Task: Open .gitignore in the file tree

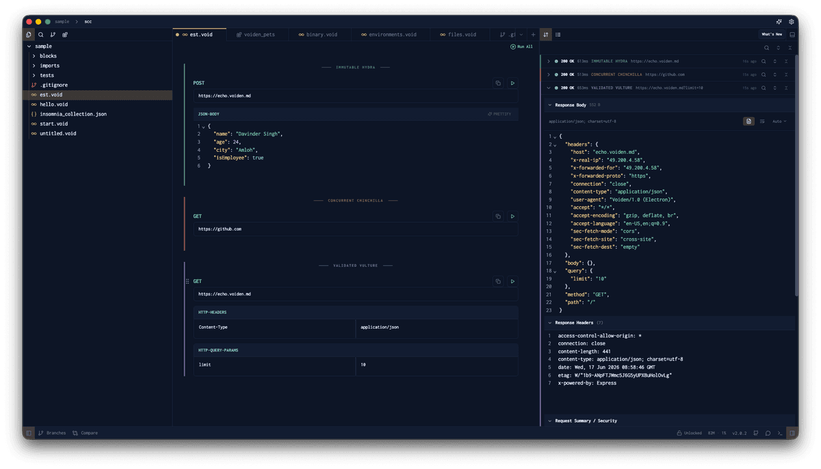Action: 53,85
